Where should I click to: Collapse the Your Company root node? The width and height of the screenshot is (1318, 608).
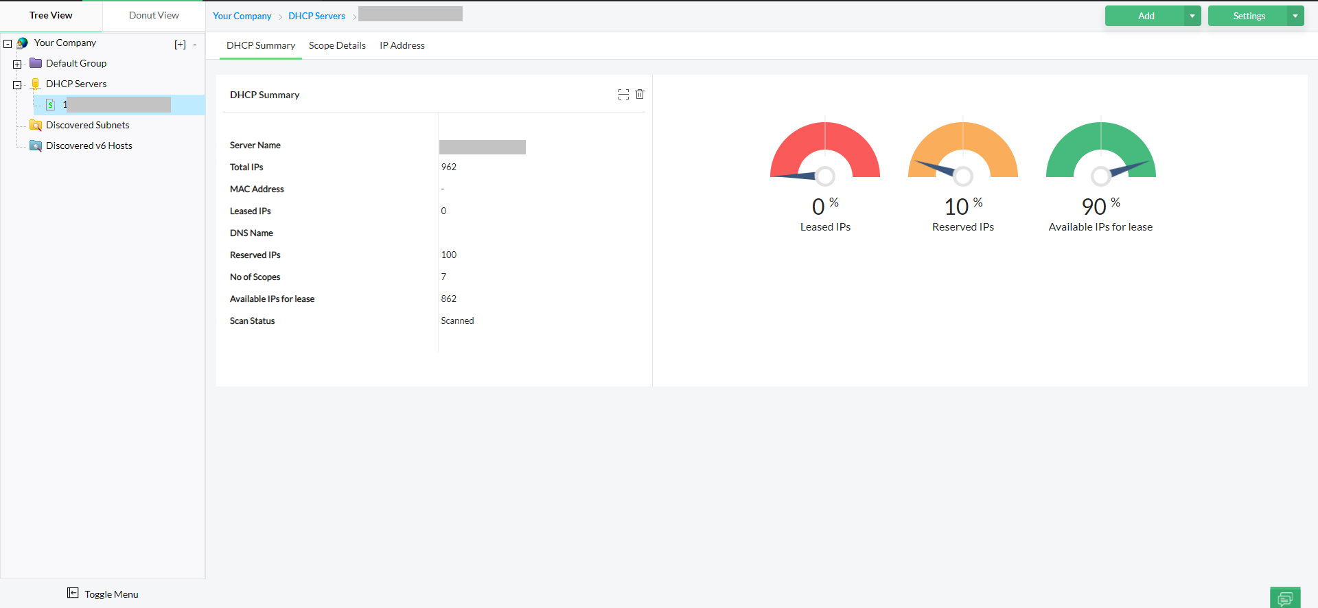tap(8, 44)
